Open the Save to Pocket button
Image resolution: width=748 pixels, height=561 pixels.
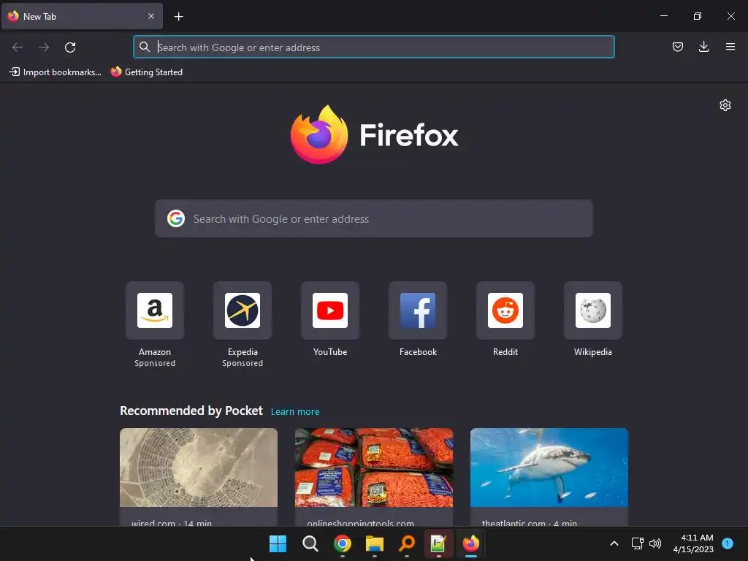click(x=678, y=47)
